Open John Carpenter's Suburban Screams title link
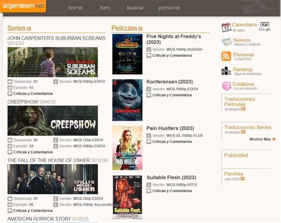The width and height of the screenshot is (281, 223). [56, 40]
